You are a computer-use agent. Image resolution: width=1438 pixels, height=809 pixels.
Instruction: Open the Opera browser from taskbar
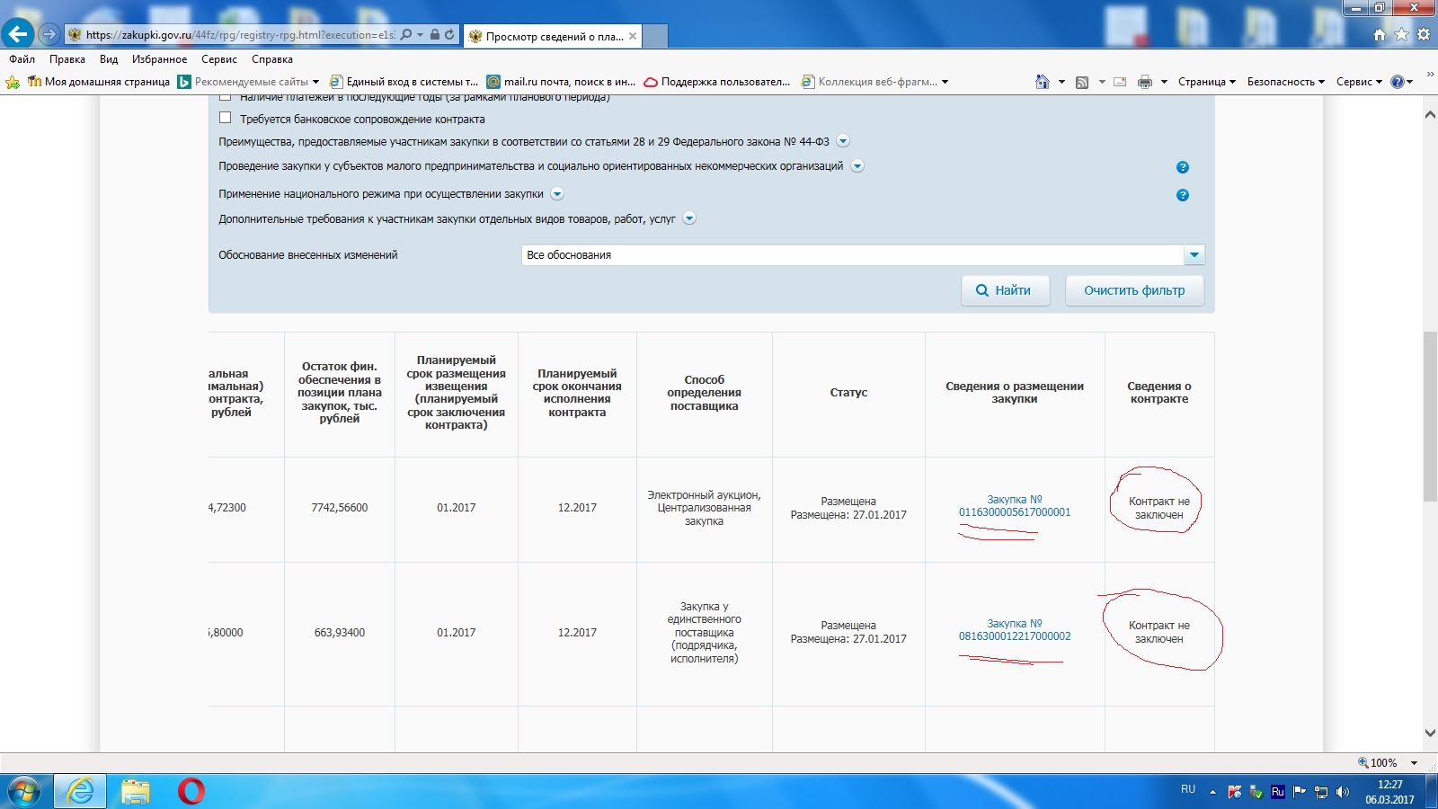tap(191, 791)
